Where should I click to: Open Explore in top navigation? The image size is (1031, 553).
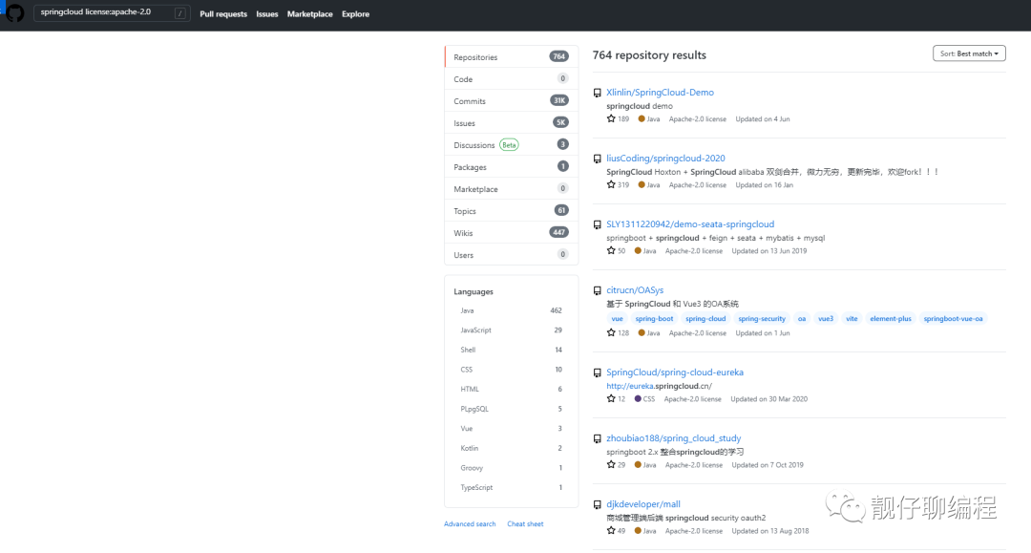point(356,13)
